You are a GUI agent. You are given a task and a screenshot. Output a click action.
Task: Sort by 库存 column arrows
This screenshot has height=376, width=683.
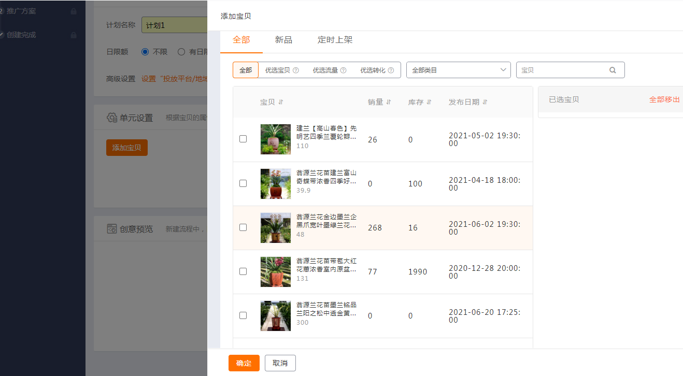point(429,103)
